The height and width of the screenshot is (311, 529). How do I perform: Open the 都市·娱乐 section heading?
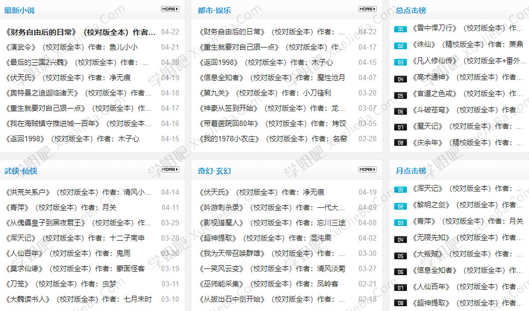[x=214, y=10]
